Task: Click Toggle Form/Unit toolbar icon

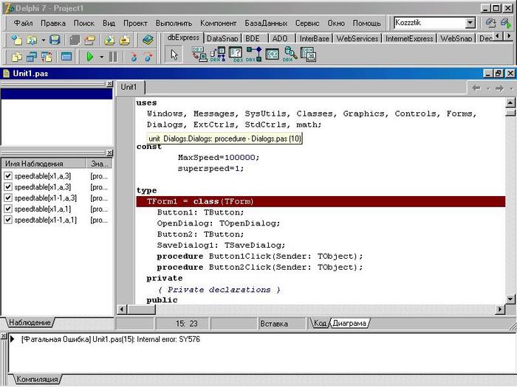Action: click(47, 57)
